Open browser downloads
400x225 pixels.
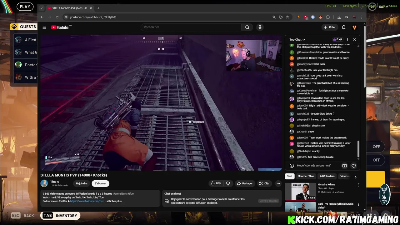[339, 17]
